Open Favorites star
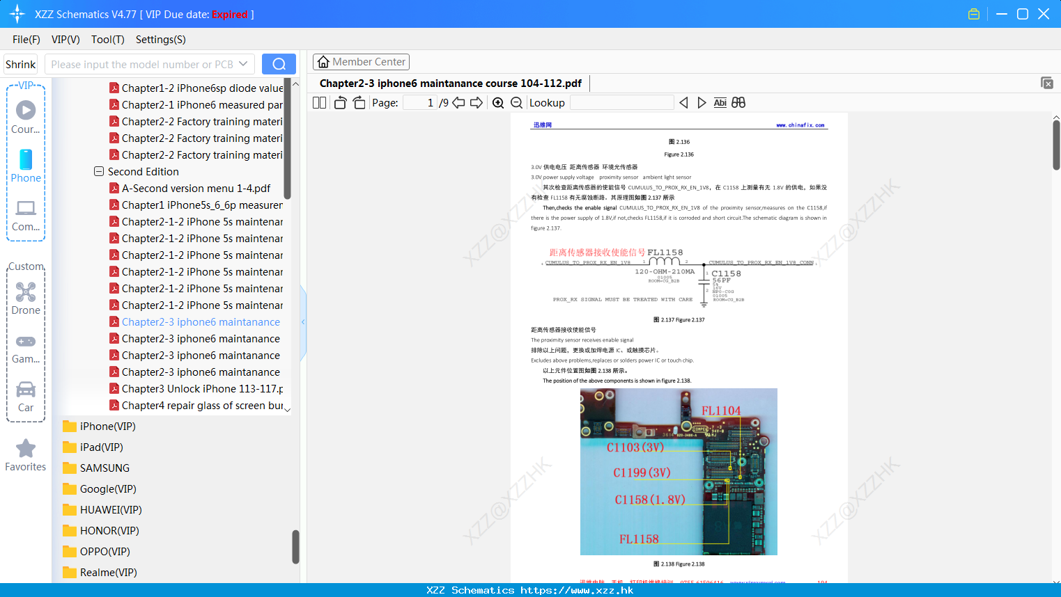Screen dimensions: 1061x597 pyautogui.click(x=26, y=455)
